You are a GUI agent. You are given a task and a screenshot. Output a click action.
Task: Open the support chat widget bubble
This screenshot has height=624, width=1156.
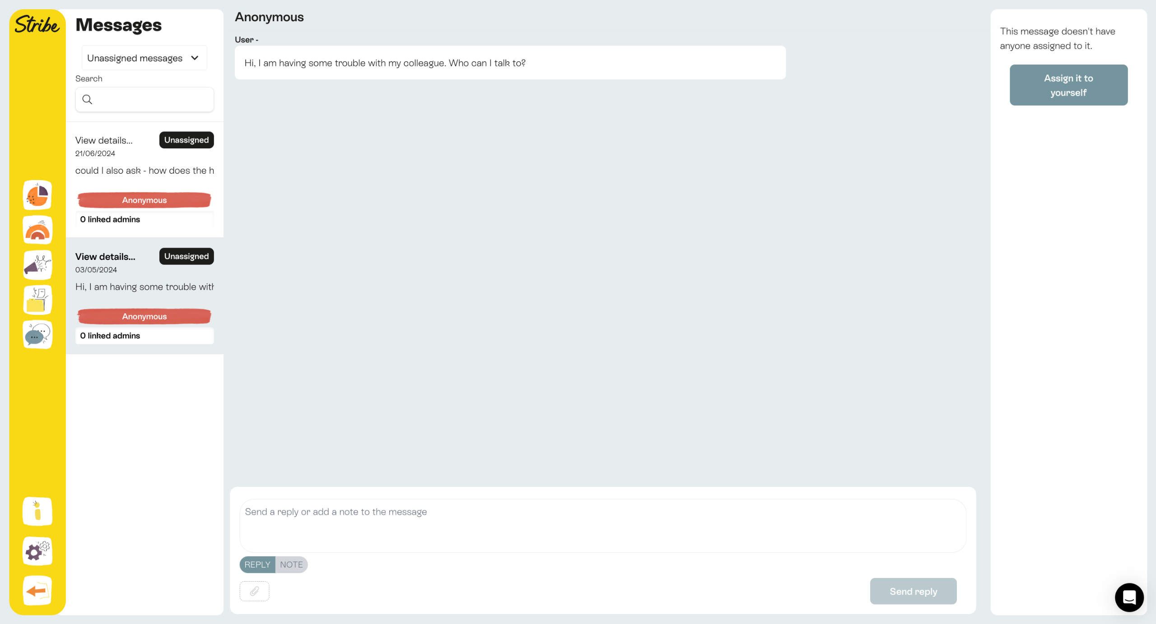1129,597
